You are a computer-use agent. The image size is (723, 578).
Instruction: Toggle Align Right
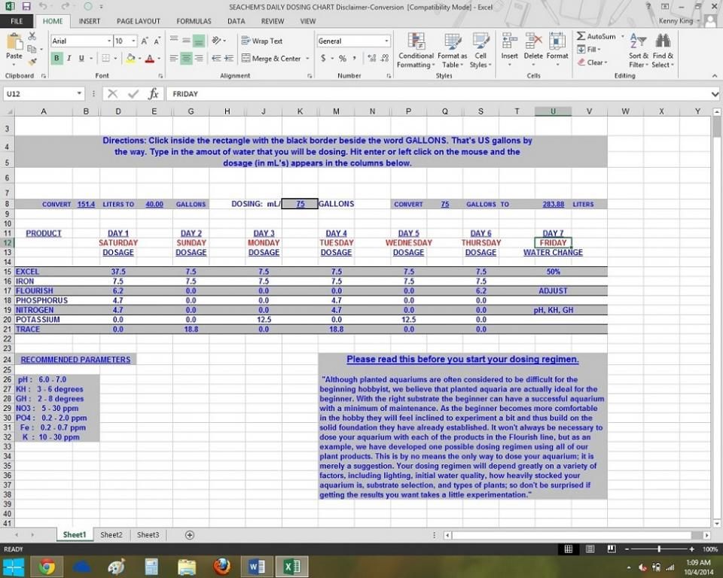pos(199,59)
